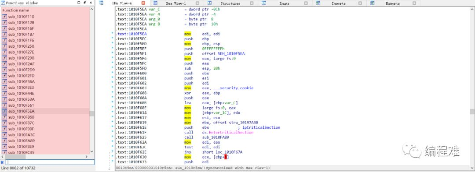Click loc_1010F67A jump target
Image resolution: width=475 pixels, height=172 pixels.
[x=229, y=152]
